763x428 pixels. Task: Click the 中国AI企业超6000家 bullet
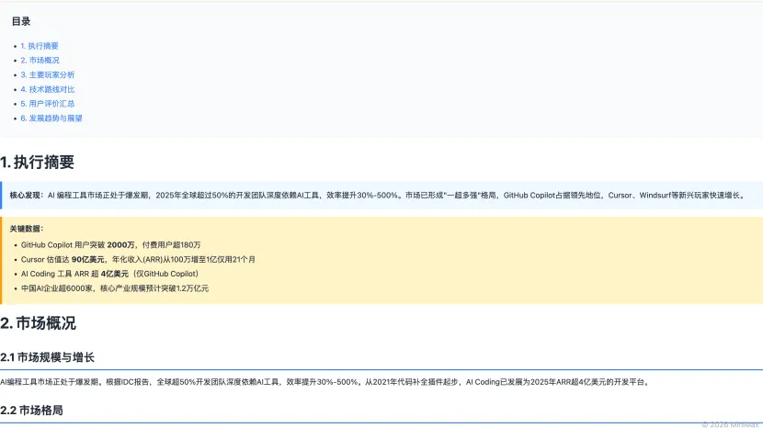click(x=114, y=288)
